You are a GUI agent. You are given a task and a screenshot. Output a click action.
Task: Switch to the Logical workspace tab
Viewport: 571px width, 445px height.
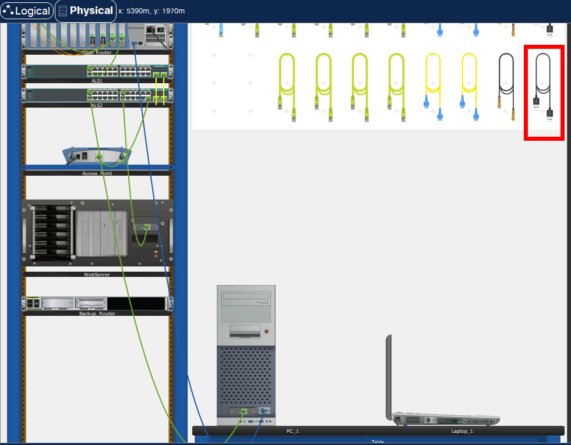(26, 11)
